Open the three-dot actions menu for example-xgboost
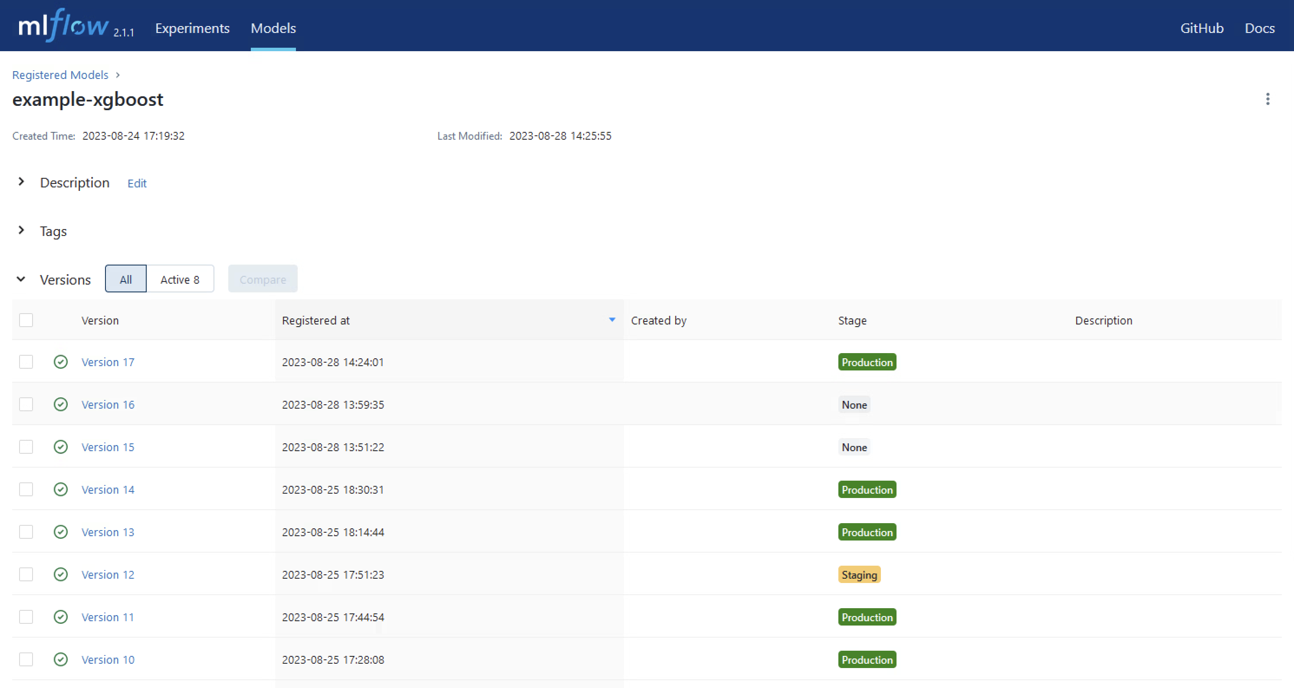 pyautogui.click(x=1268, y=99)
